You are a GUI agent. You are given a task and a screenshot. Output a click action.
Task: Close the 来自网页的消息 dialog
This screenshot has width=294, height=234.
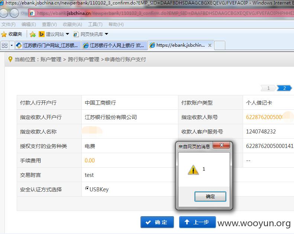click(222, 145)
